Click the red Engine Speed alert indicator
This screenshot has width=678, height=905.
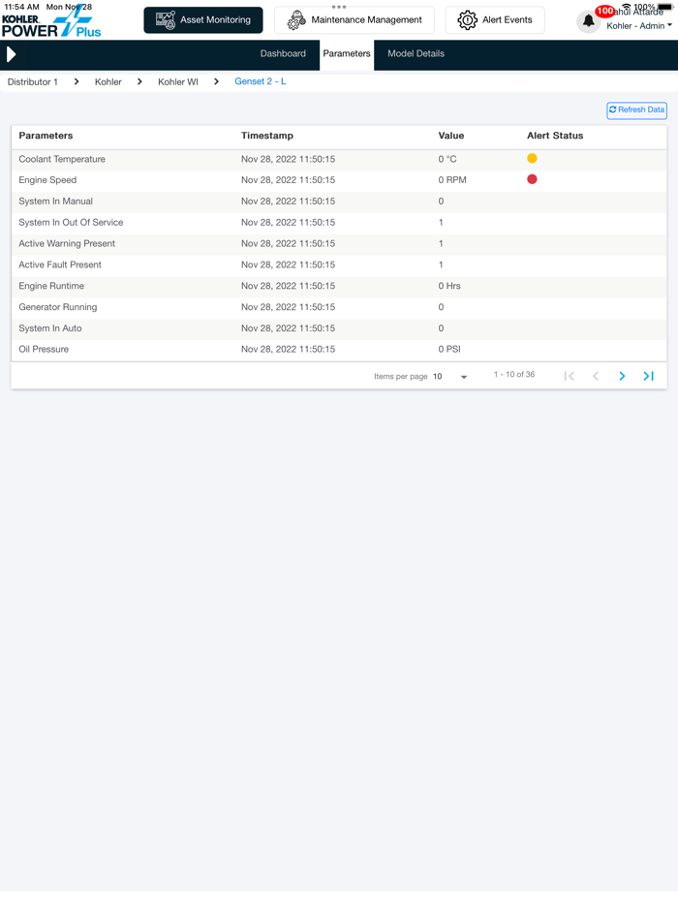532,179
